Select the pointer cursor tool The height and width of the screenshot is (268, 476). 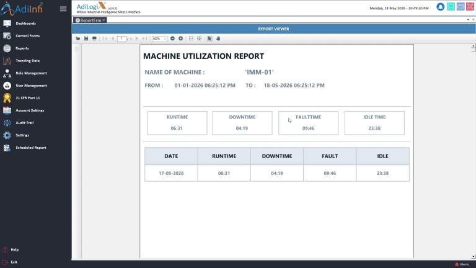pyautogui.click(x=209, y=38)
